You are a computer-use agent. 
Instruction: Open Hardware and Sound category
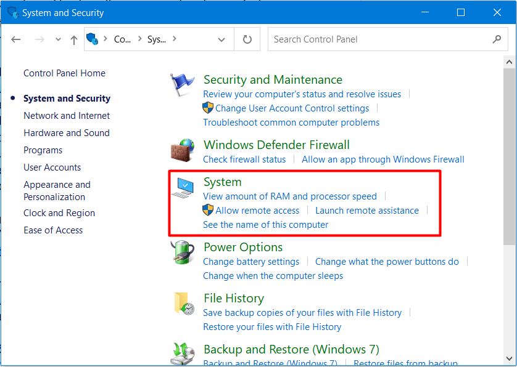click(66, 132)
